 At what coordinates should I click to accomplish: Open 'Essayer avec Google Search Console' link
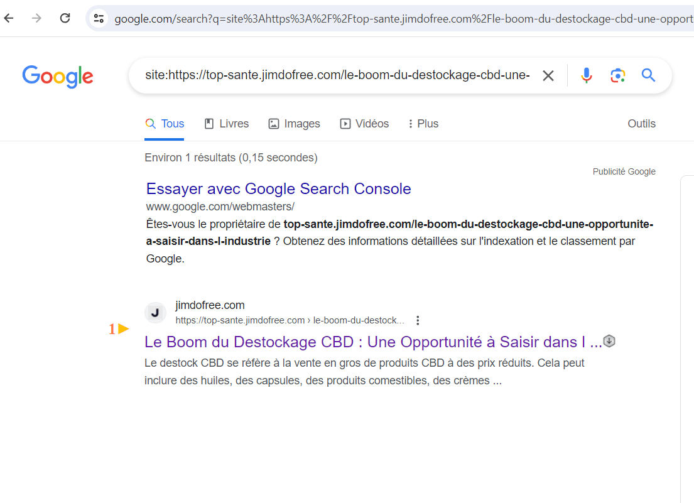pos(278,189)
